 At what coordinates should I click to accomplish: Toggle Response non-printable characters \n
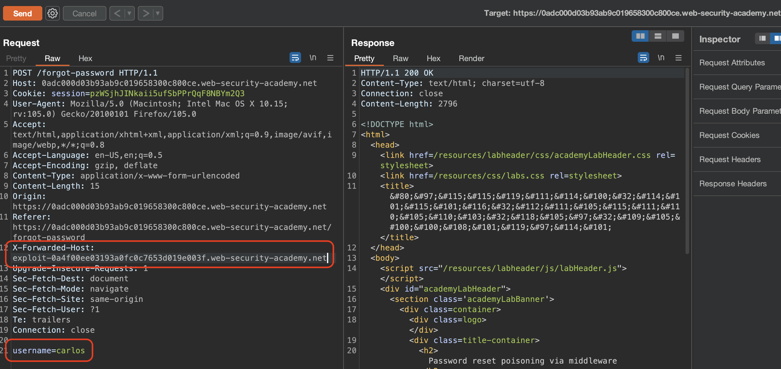click(661, 58)
